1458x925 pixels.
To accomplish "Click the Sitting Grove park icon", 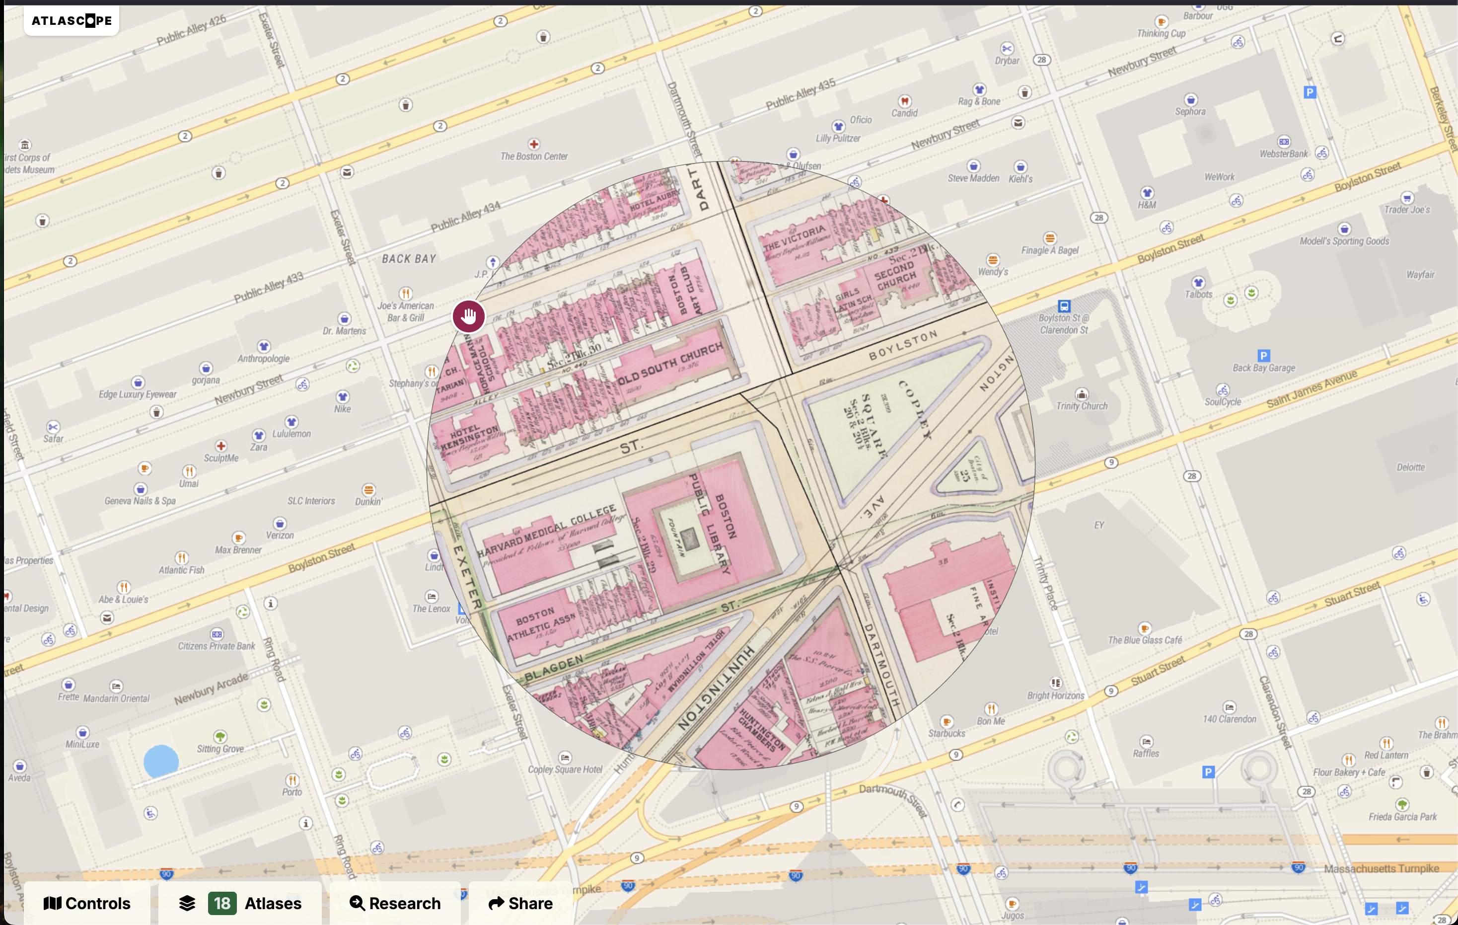I will 220,737.
